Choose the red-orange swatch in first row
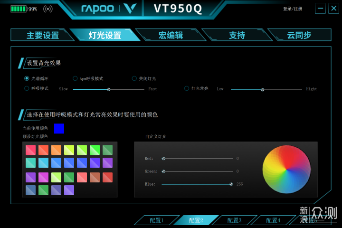The height and width of the screenshot is (228, 342). coord(43,150)
